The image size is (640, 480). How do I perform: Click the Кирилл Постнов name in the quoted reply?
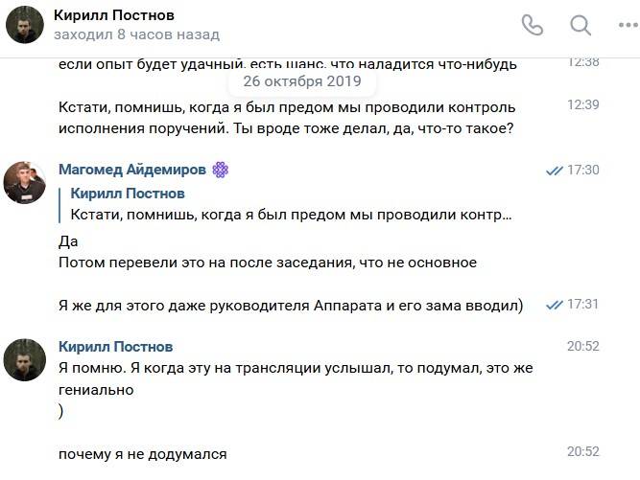[128, 194]
